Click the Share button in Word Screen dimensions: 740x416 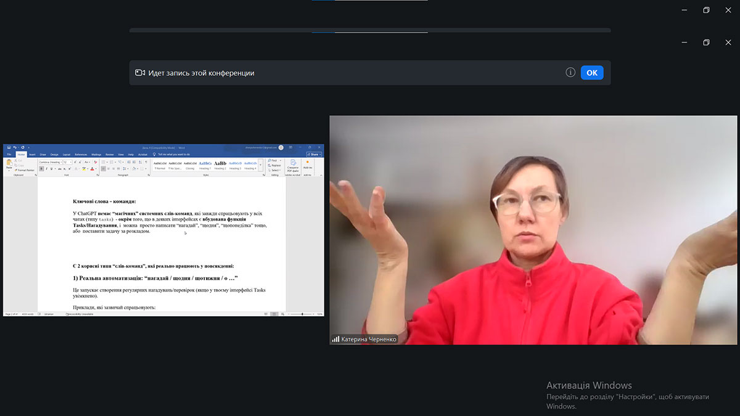pyautogui.click(x=314, y=154)
